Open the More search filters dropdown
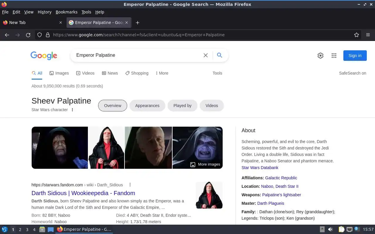Image resolution: width=375 pixels, height=234 pixels. (x=162, y=73)
